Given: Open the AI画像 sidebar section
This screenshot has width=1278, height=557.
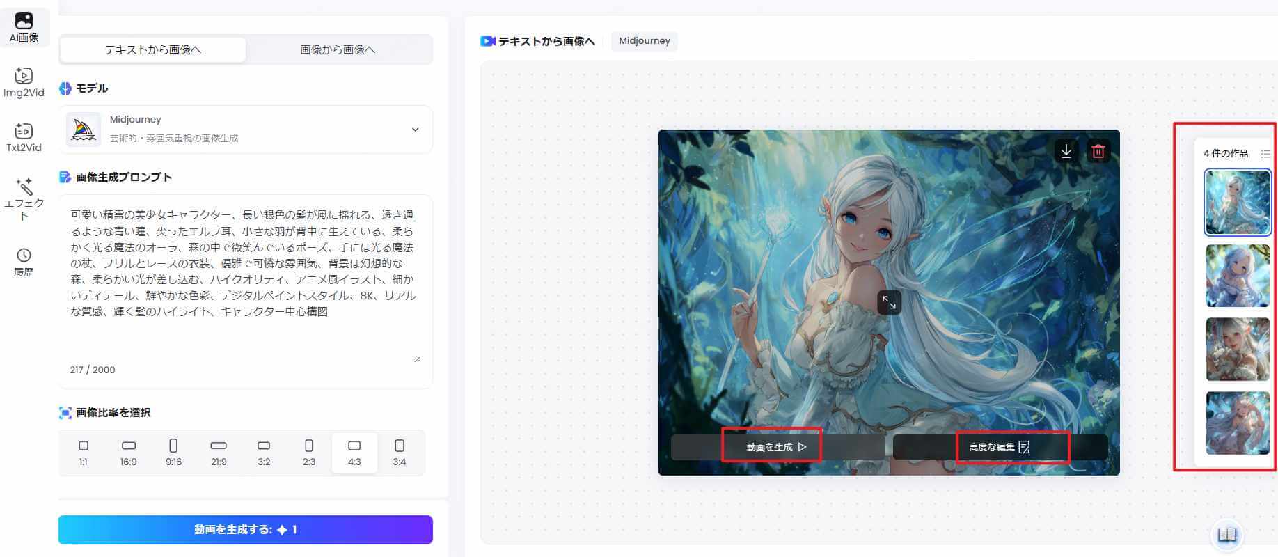Looking at the screenshot, I should (x=24, y=28).
